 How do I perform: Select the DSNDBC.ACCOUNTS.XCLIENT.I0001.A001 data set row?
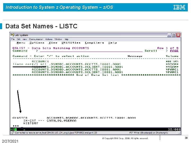95,67
